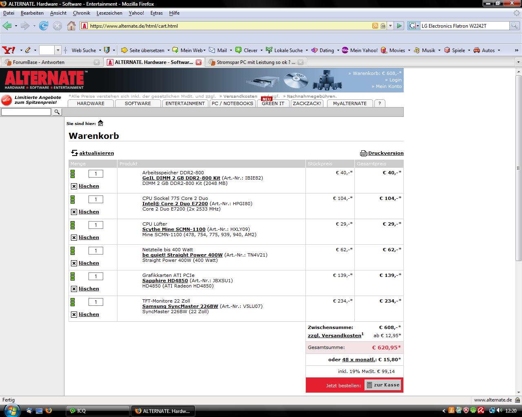
Task: Expand the Yahoo toolbar search field dropdown
Action: click(58, 50)
